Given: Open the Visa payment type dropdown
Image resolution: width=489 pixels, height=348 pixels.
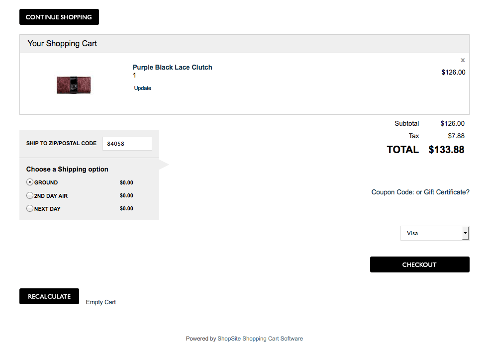Looking at the screenshot, I should tap(434, 233).
